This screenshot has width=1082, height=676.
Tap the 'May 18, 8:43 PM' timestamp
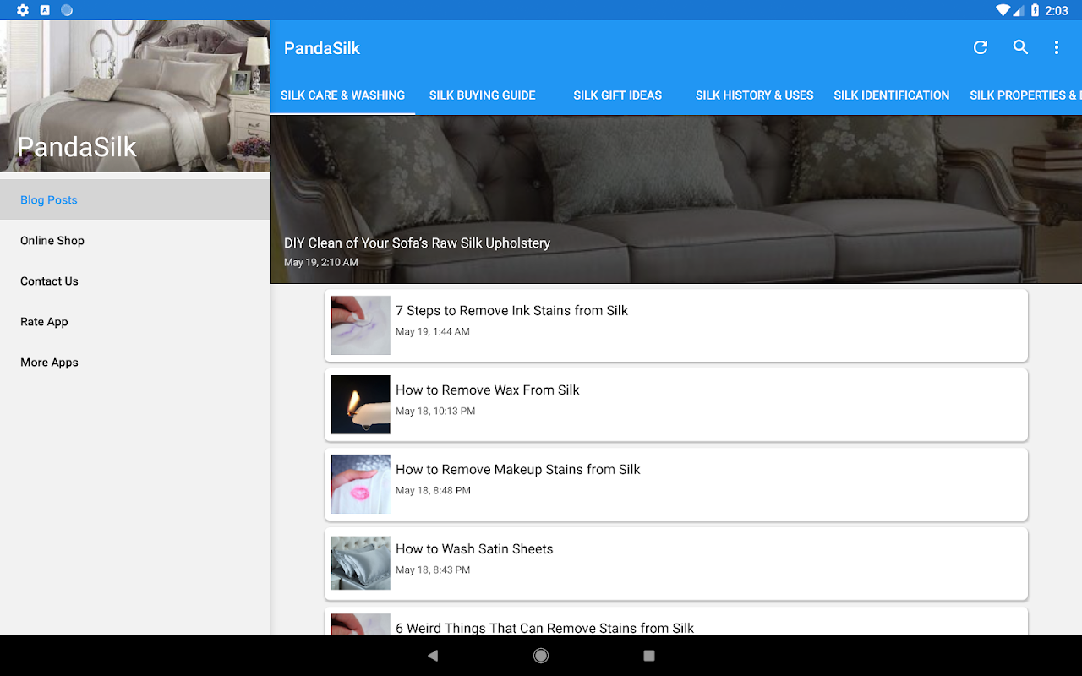point(433,570)
